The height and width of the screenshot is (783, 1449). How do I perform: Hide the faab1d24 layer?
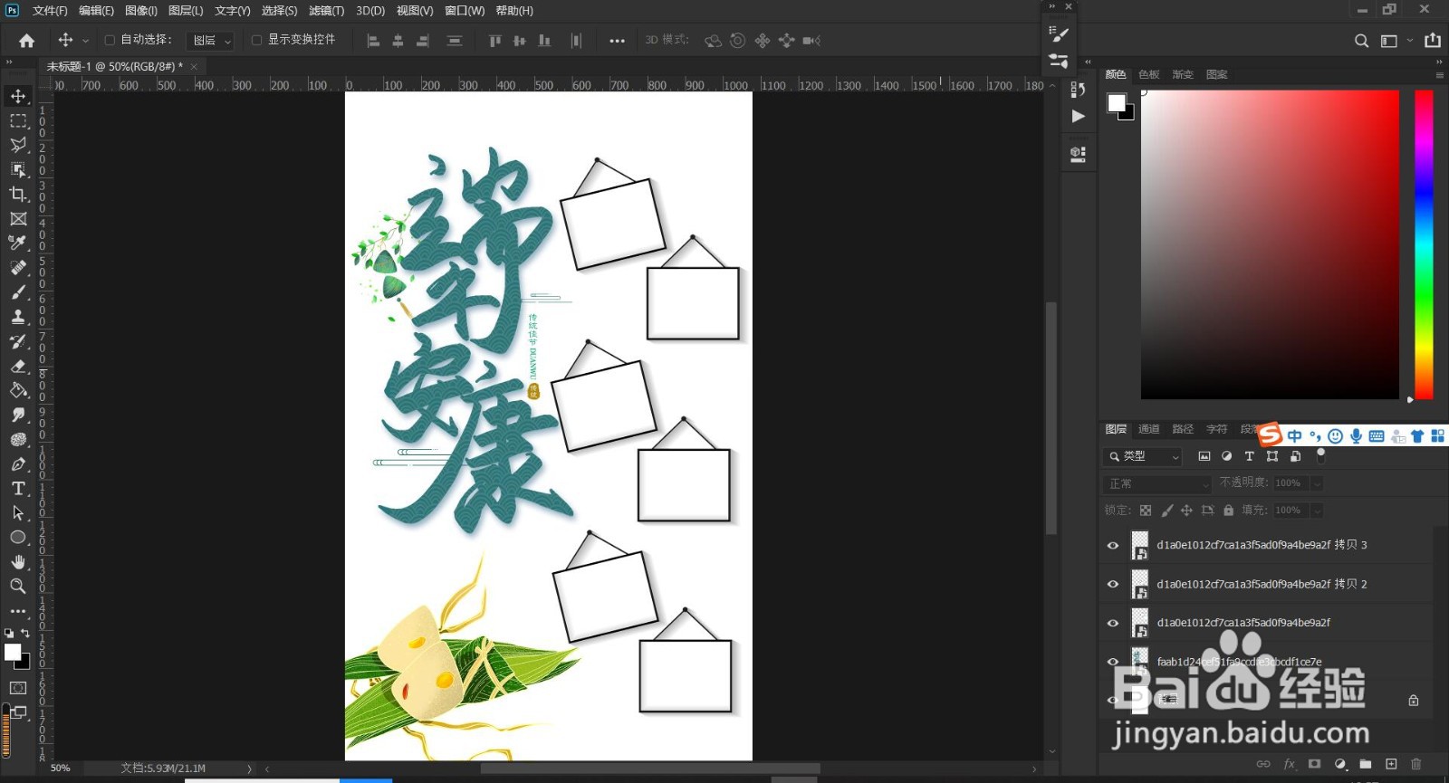(x=1113, y=662)
